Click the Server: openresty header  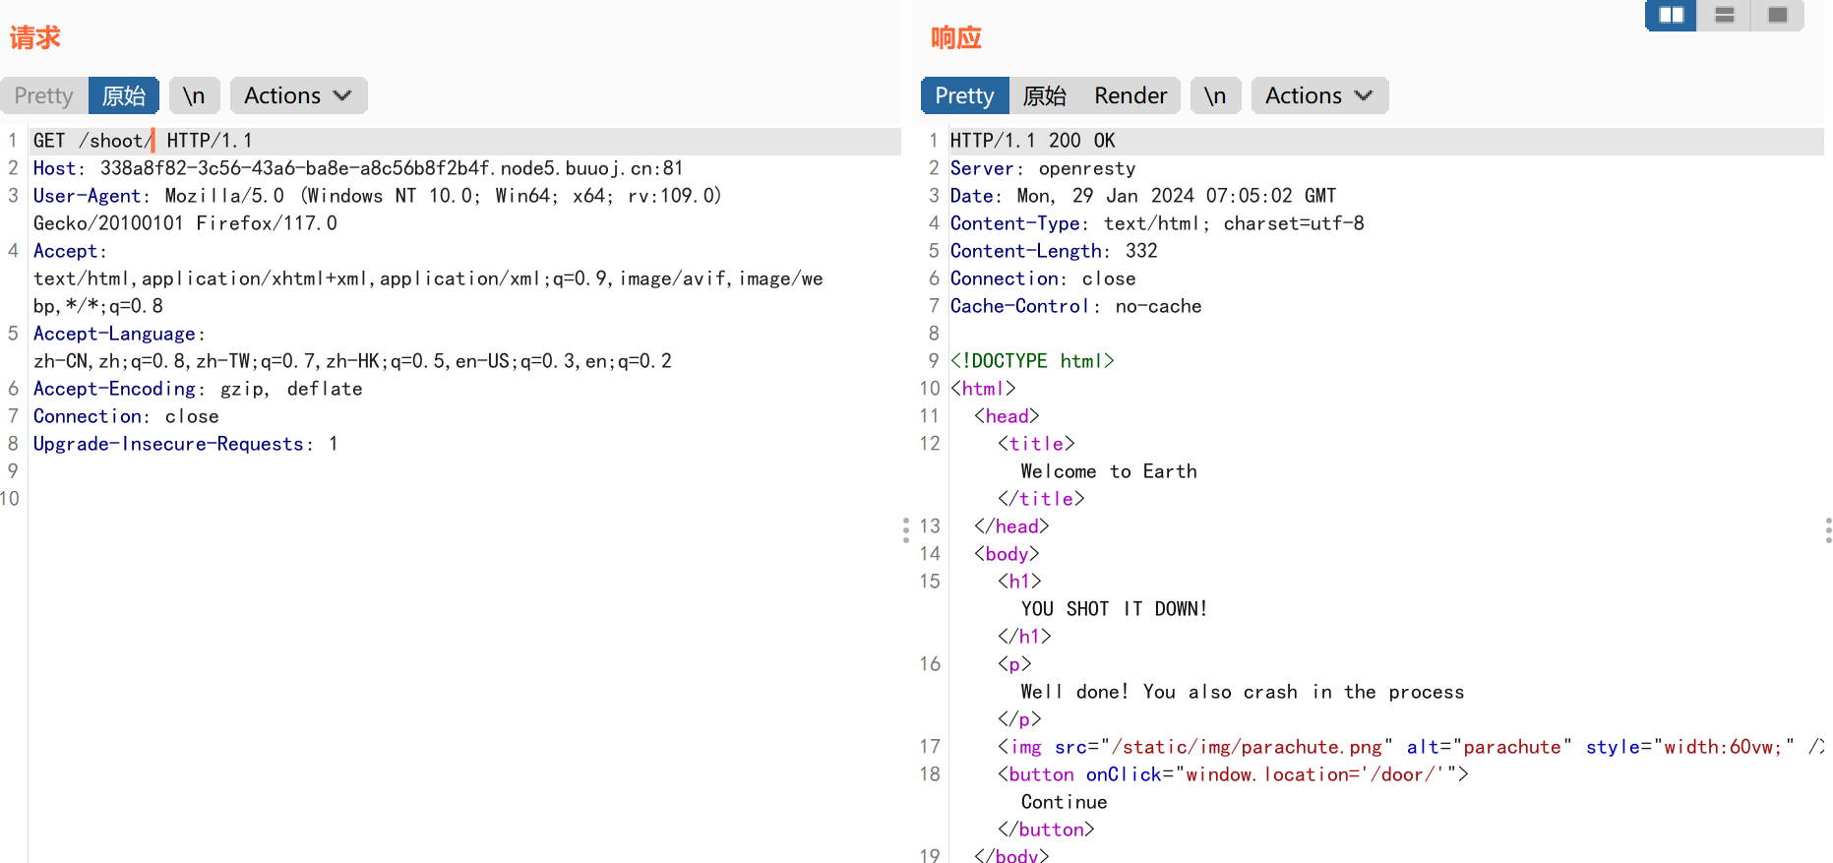1043,168
